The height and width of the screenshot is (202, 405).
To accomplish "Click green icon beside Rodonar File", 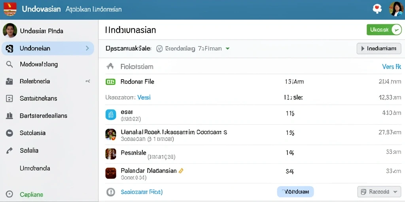I will point(111,82).
